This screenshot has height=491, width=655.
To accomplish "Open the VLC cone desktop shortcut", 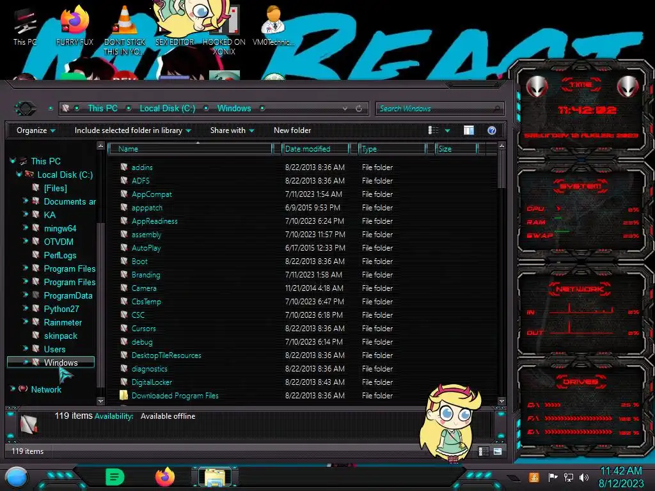I will coord(125,29).
